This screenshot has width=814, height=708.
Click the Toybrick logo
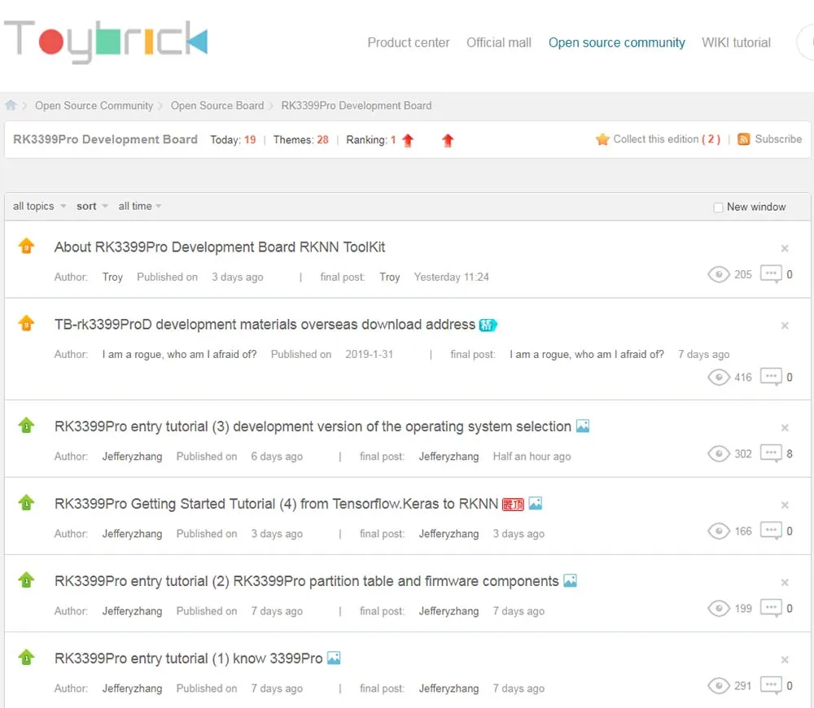[106, 42]
